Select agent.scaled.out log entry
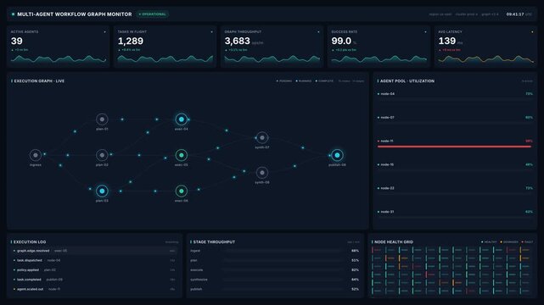 point(94,289)
